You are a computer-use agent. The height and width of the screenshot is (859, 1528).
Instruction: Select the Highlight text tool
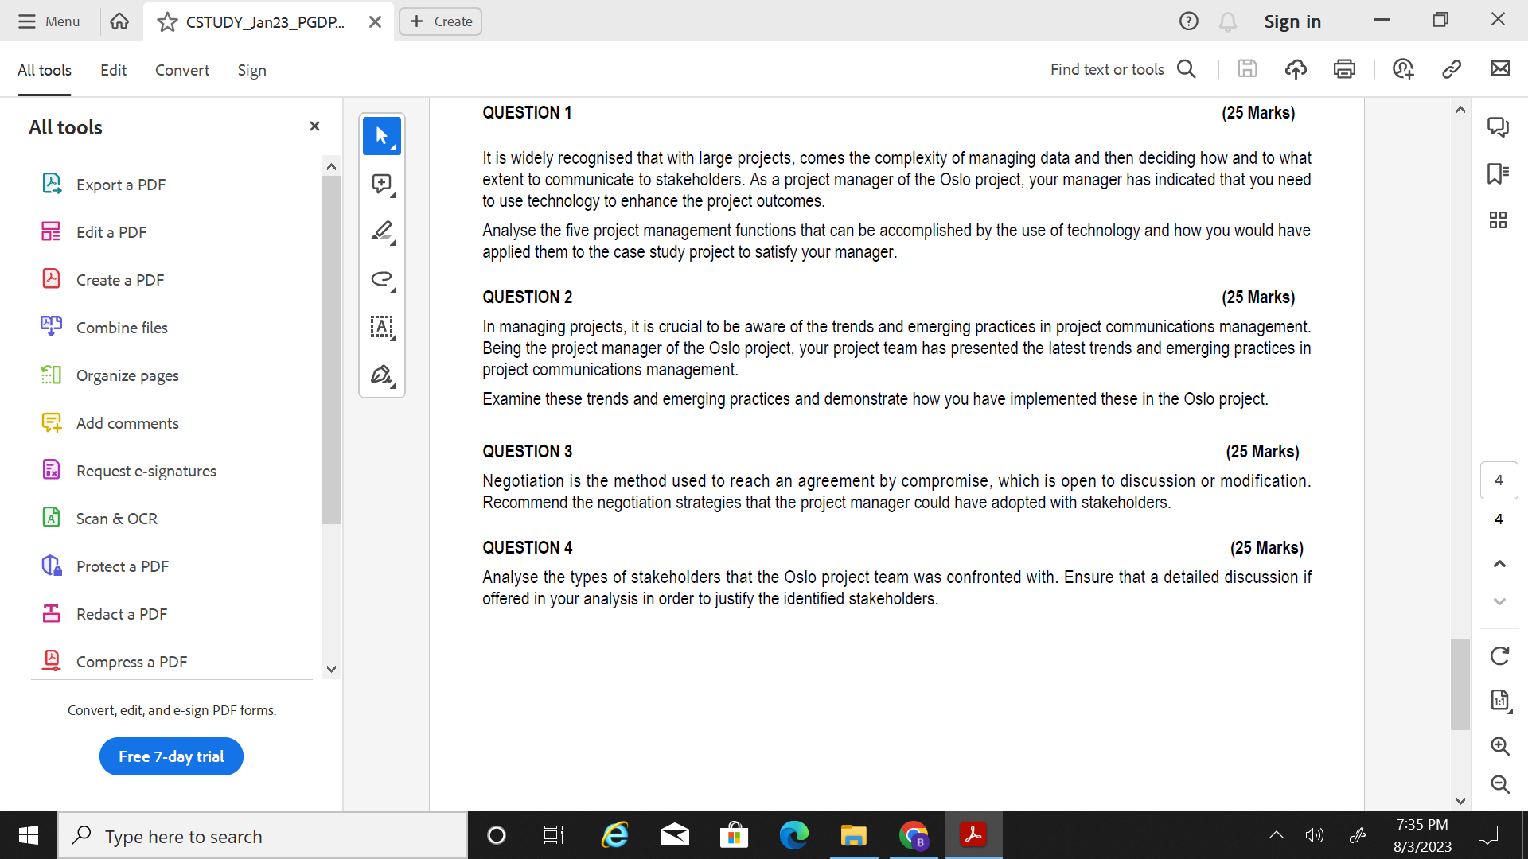point(382,231)
